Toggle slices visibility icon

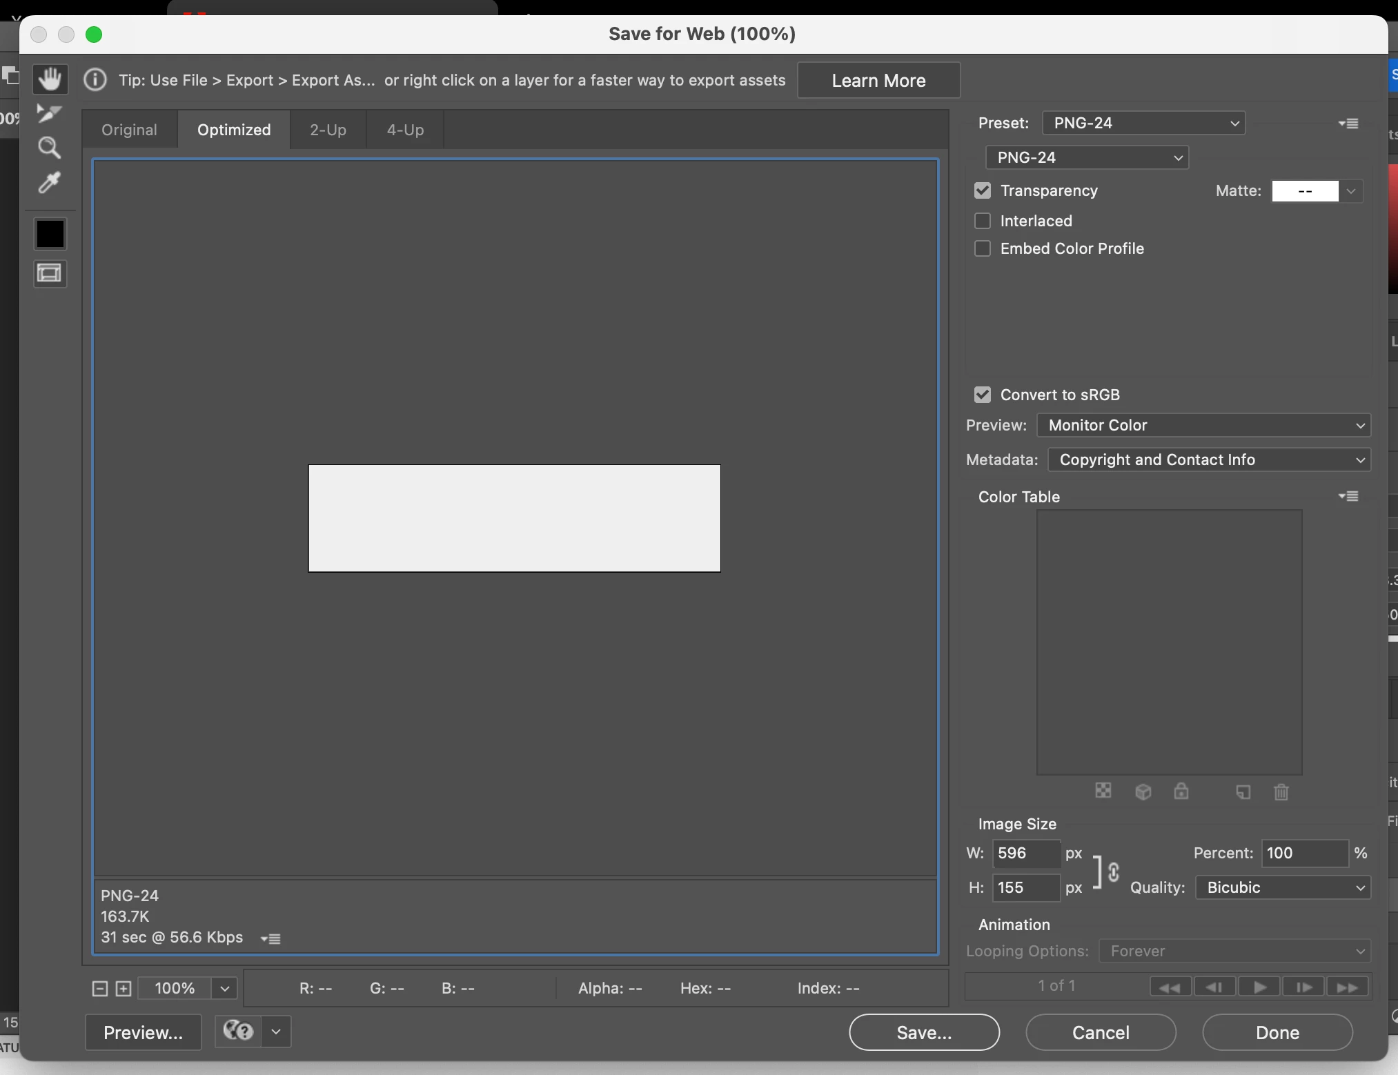pos(50,274)
